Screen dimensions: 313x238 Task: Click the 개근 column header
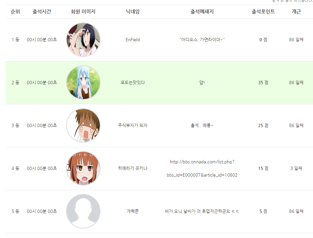click(296, 12)
